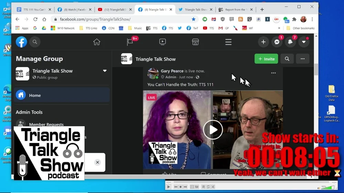
Task: Toggle fullscreen in the media player
Action: 192,187
